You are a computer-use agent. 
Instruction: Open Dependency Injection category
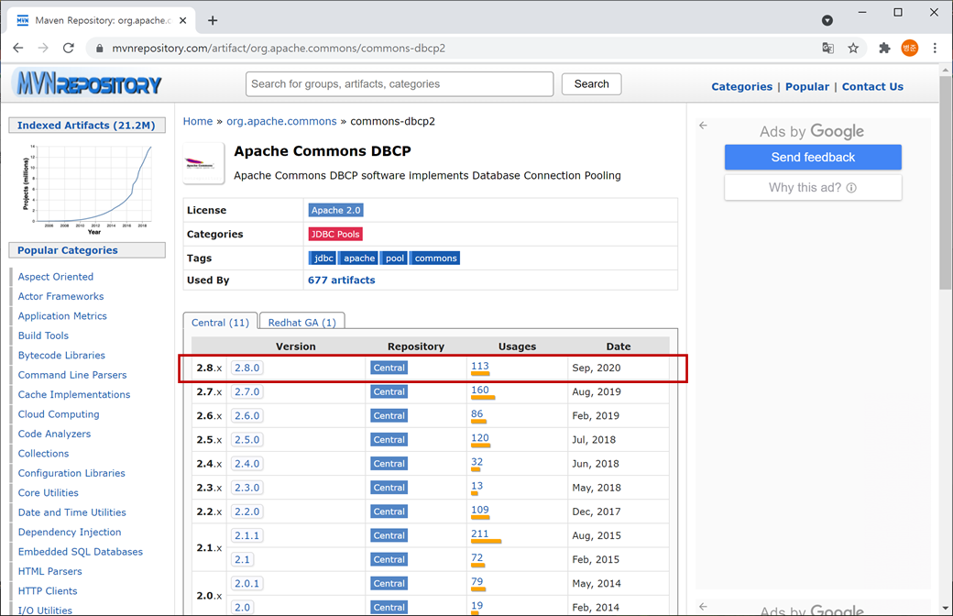click(x=70, y=532)
